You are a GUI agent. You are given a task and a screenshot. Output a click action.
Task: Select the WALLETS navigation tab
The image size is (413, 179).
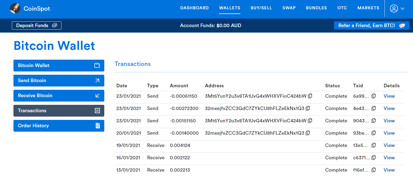230,8
